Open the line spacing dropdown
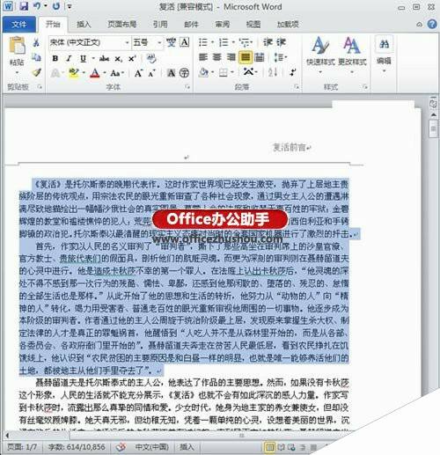This screenshot has width=440, height=455. point(280,57)
